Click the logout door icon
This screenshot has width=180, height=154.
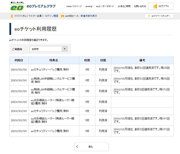tap(155, 6)
